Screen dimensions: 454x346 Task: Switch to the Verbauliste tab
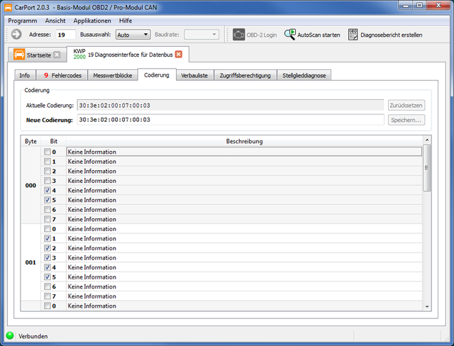pos(194,75)
